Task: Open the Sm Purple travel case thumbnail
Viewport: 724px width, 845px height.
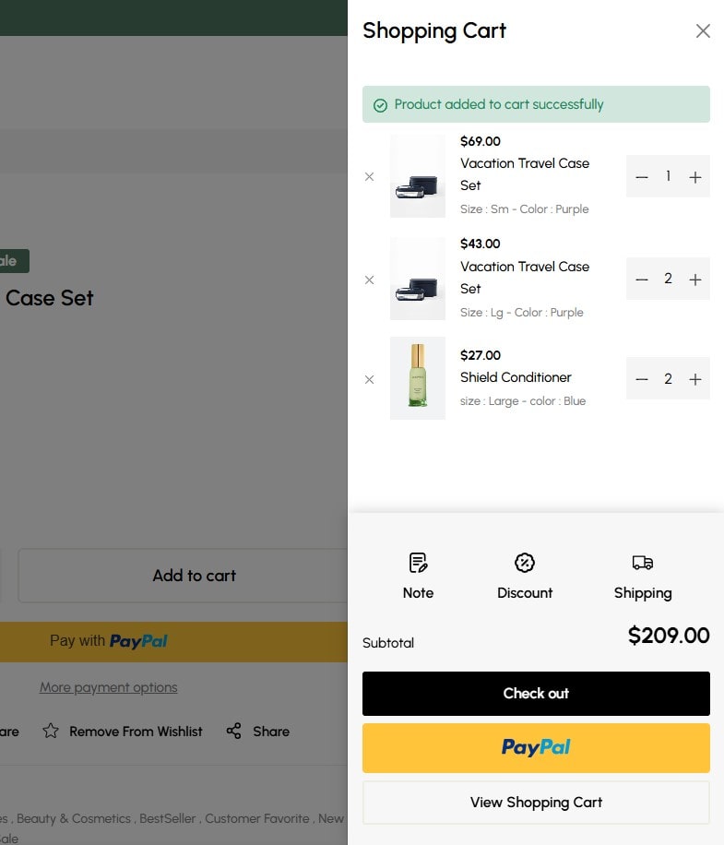Action: tap(418, 176)
